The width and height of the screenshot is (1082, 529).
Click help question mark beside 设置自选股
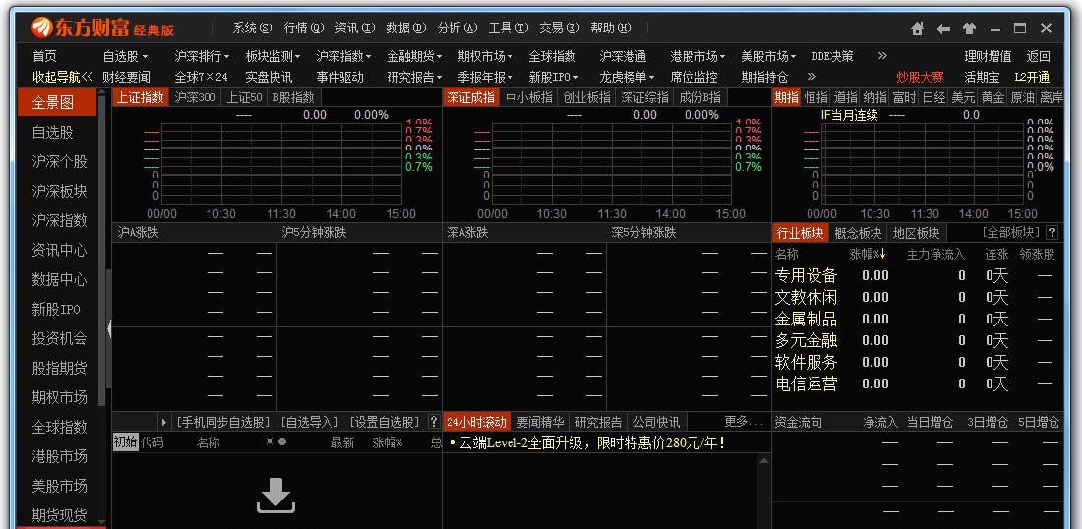click(x=434, y=422)
